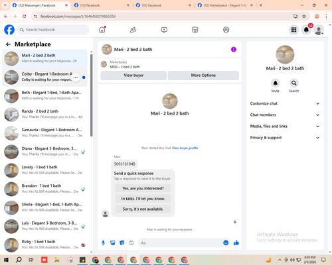Screen dimensions: 332x265
Task: Click View buyer button
Action: (133, 76)
